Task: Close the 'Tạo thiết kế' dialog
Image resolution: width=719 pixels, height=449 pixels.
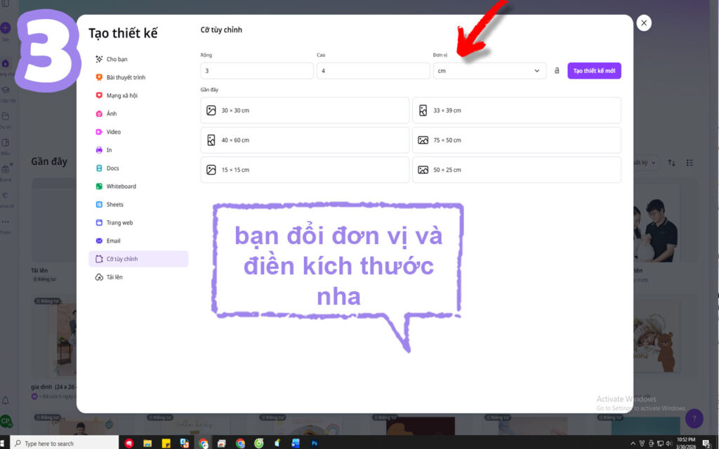Action: (644, 23)
